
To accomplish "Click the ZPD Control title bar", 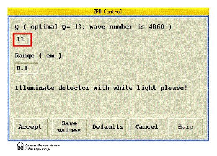I will coord(108,11).
